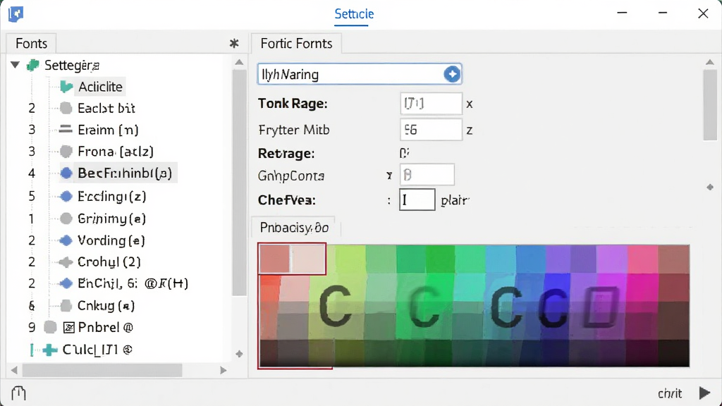Open the Fortic Fonts tab
This screenshot has width=722, height=406.
[x=296, y=43]
